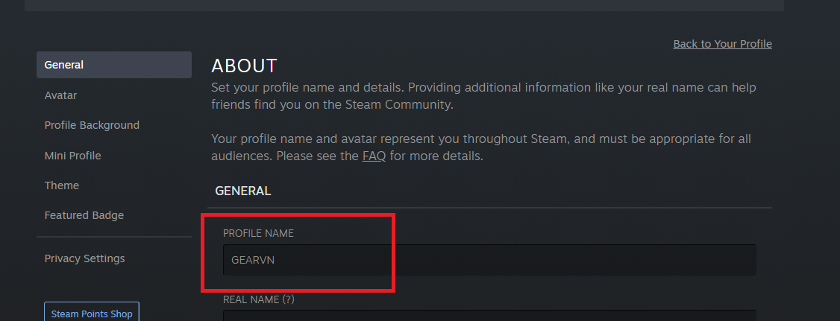Click the divider line under GENERAL heading
The image size is (840, 321).
coord(489,208)
